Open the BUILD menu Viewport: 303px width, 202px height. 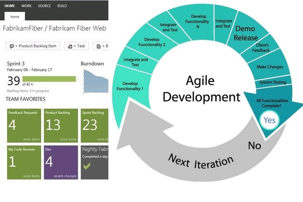coord(62,6)
